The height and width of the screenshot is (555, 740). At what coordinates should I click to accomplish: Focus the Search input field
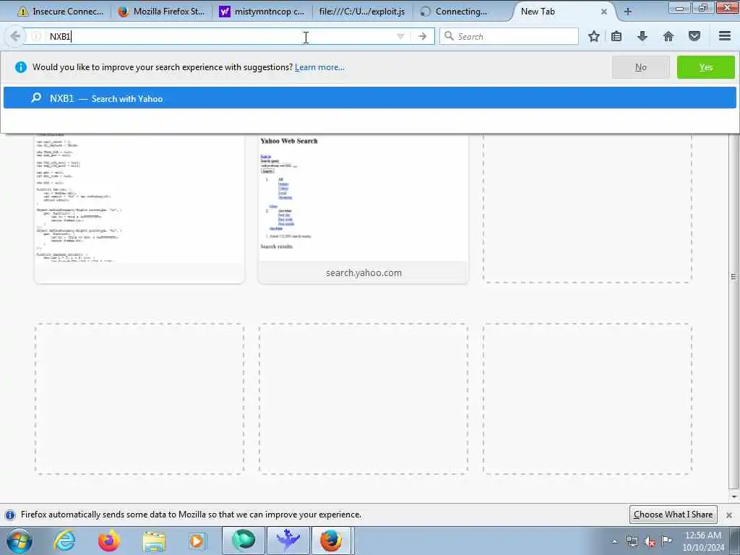coord(509,36)
